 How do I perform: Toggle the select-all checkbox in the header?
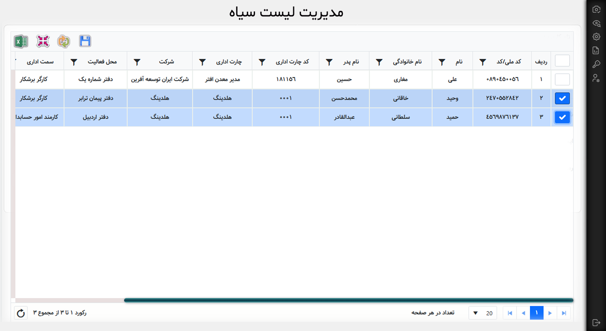(x=562, y=61)
